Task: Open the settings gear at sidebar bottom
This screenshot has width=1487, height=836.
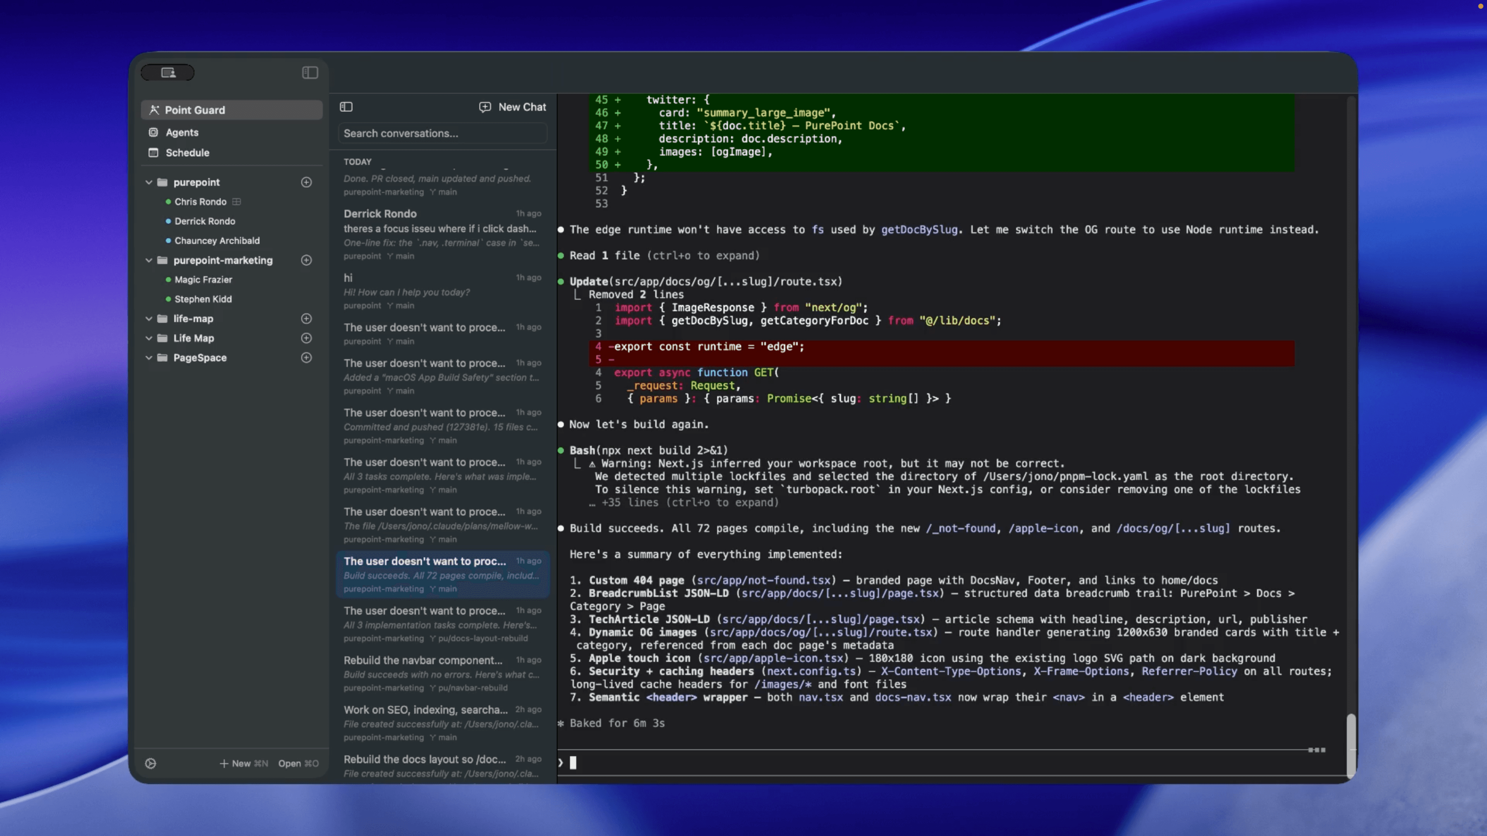Action: [151, 764]
